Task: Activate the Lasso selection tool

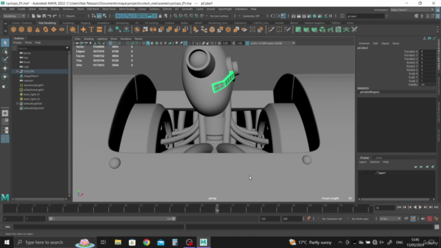Action: pyautogui.click(x=5, y=51)
